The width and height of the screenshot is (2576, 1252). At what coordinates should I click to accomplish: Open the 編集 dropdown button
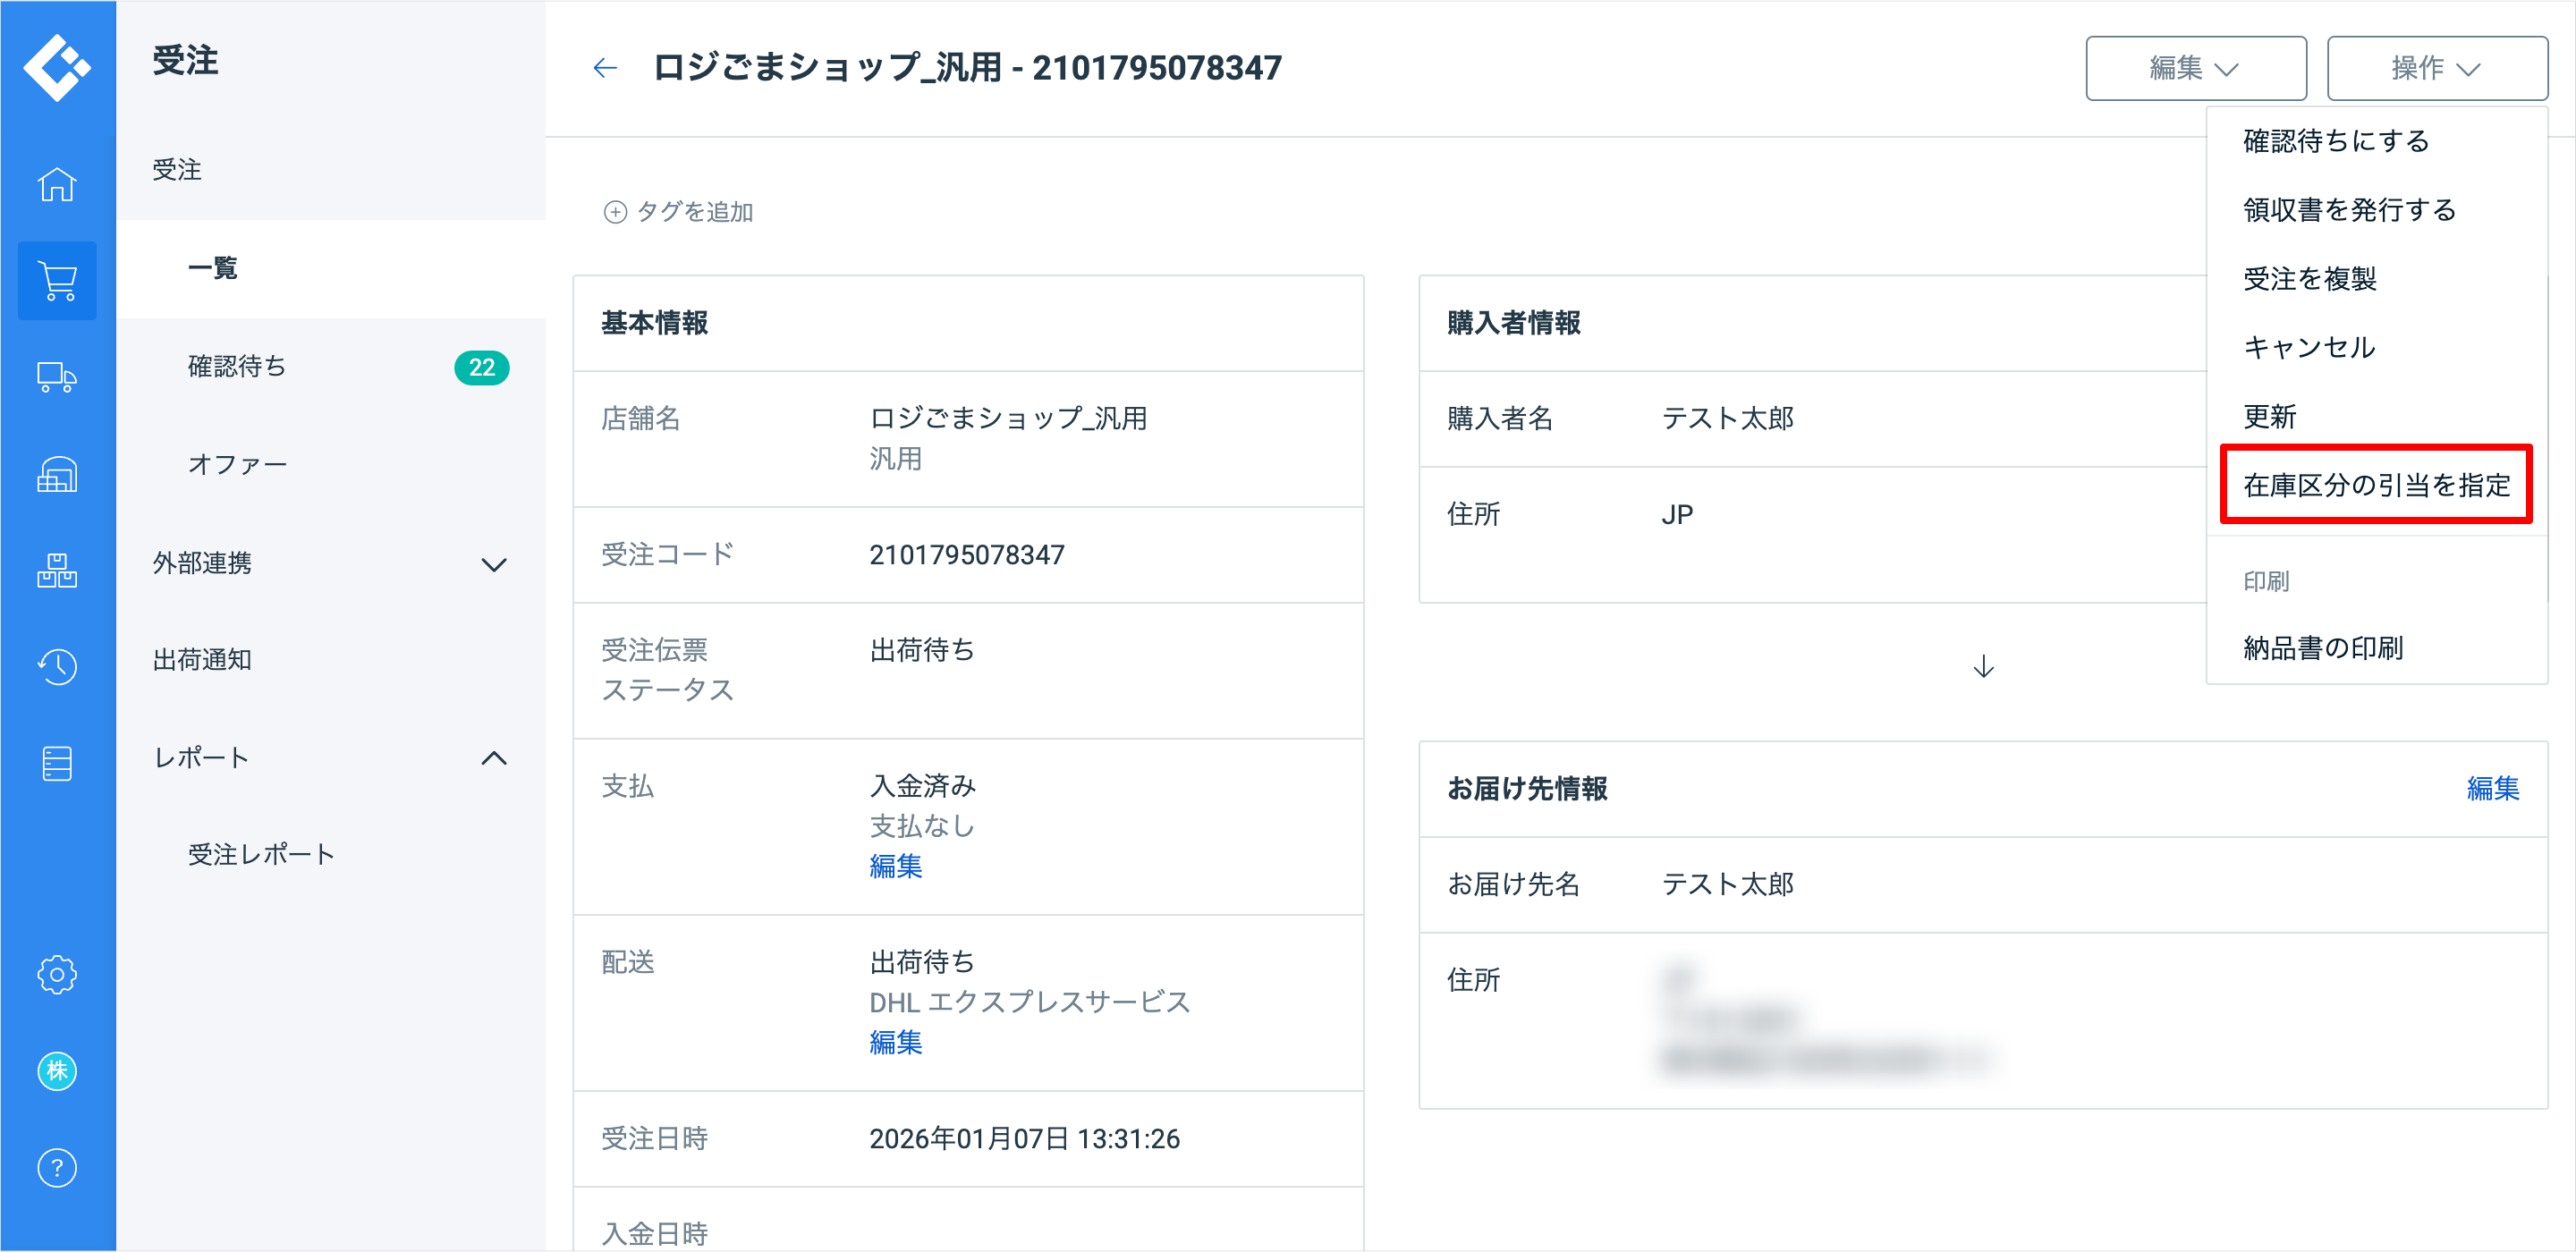click(2195, 68)
